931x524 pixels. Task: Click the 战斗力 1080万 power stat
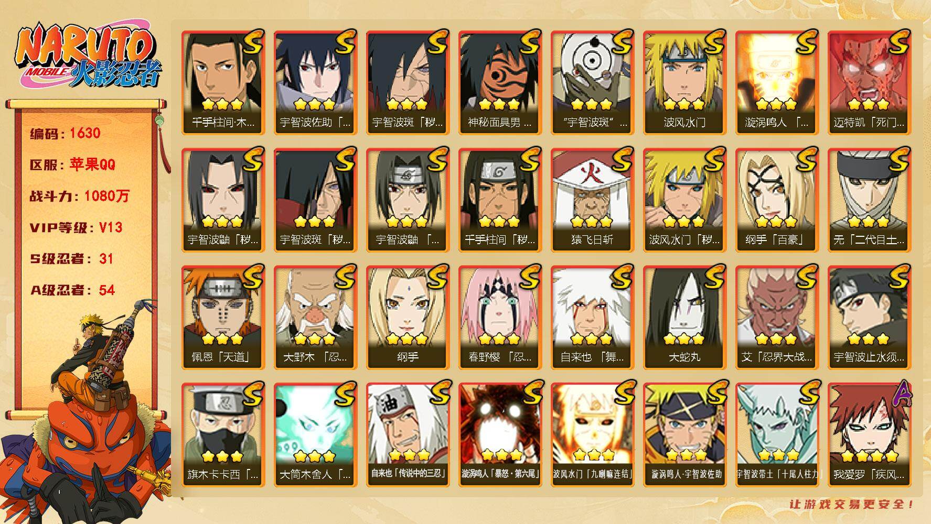(x=79, y=196)
